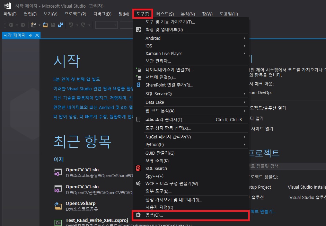
Task: Click the SharePoint 연결 추가 icon
Action: click(138, 85)
